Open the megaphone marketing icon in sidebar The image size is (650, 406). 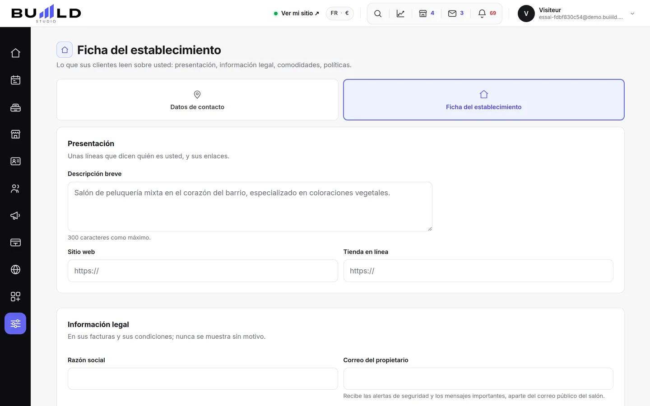click(15, 215)
